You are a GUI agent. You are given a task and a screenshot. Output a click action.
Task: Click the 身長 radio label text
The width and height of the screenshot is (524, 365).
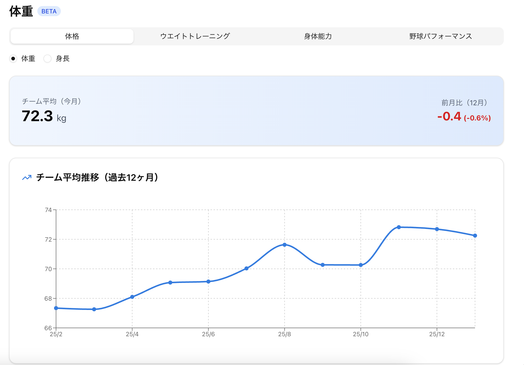(x=63, y=59)
